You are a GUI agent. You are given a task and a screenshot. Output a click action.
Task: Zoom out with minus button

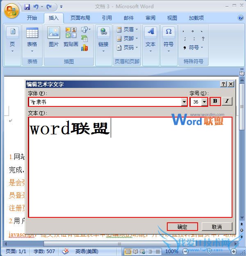click(185, 251)
